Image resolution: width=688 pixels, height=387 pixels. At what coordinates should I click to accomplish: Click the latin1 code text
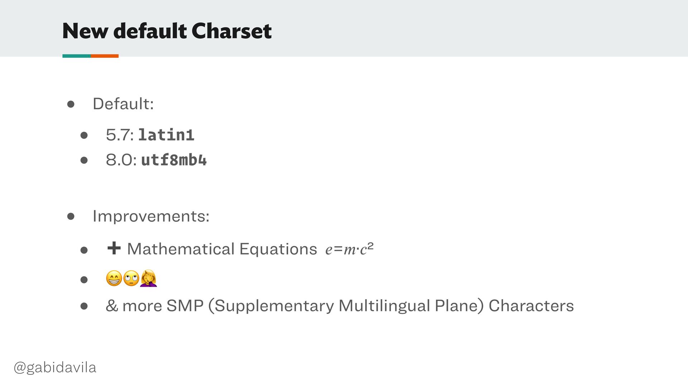(x=166, y=135)
